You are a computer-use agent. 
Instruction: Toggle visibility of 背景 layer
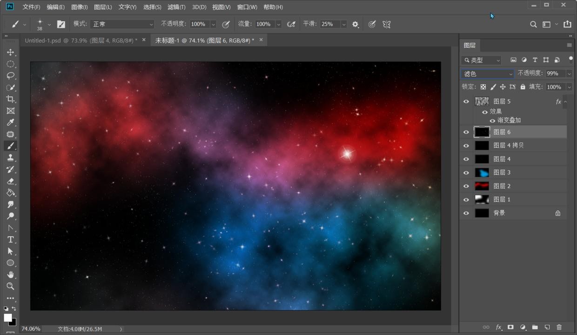pyautogui.click(x=466, y=213)
